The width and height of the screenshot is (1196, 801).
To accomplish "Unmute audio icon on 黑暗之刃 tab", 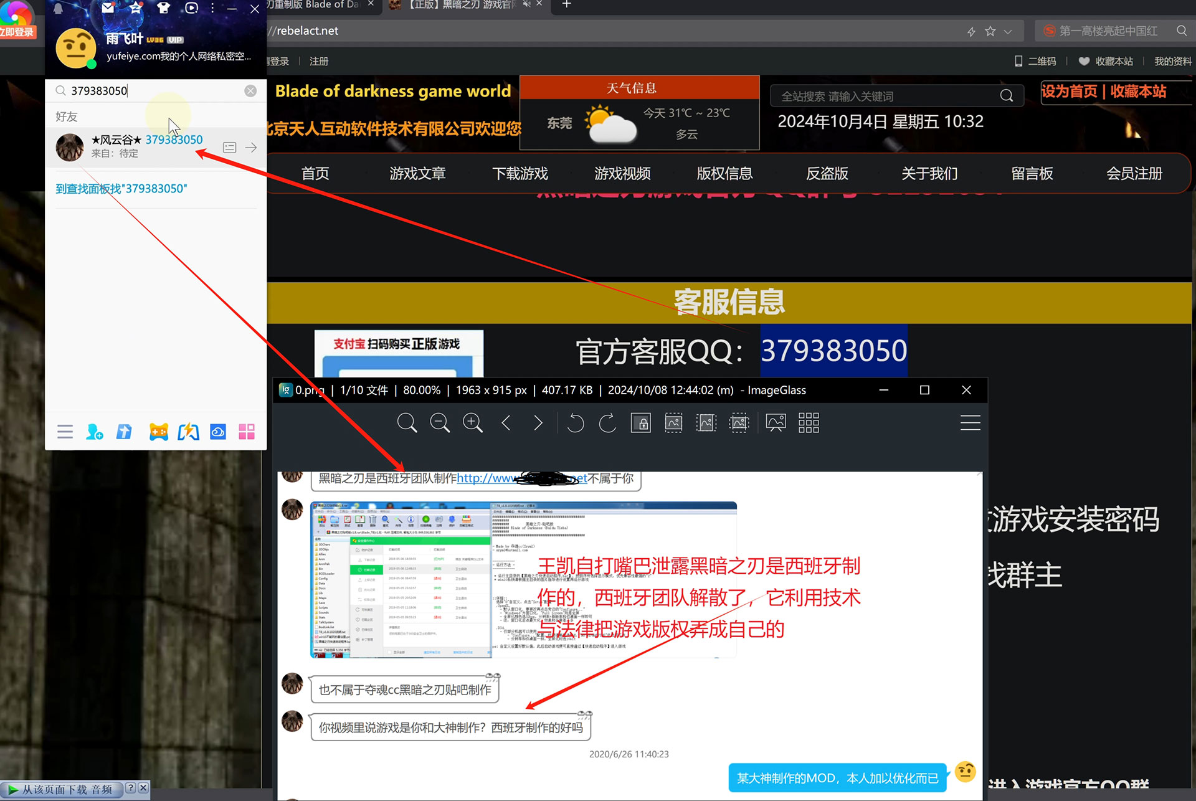I will tap(527, 4).
